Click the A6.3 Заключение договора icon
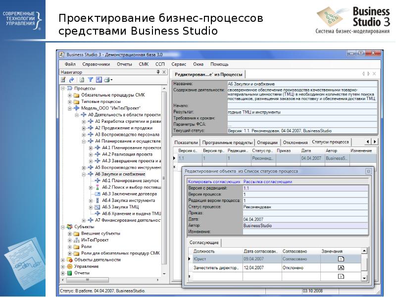 tap(97, 194)
